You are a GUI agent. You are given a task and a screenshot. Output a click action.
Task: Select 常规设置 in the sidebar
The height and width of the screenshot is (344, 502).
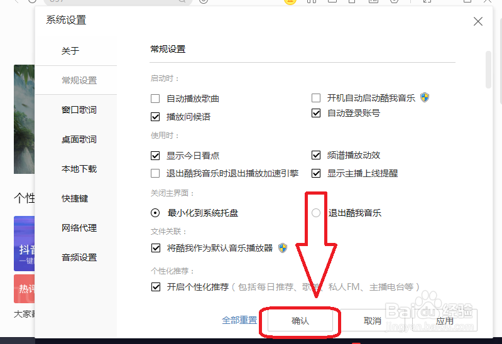[79, 80]
